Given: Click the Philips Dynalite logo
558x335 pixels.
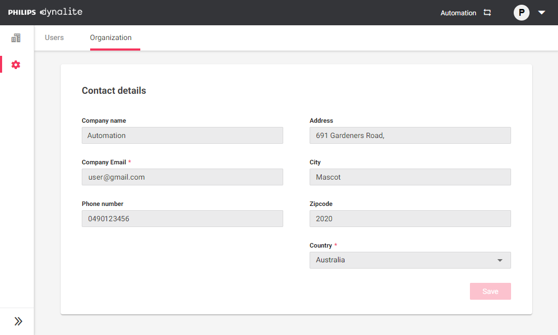Looking at the screenshot, I should pyautogui.click(x=45, y=12).
